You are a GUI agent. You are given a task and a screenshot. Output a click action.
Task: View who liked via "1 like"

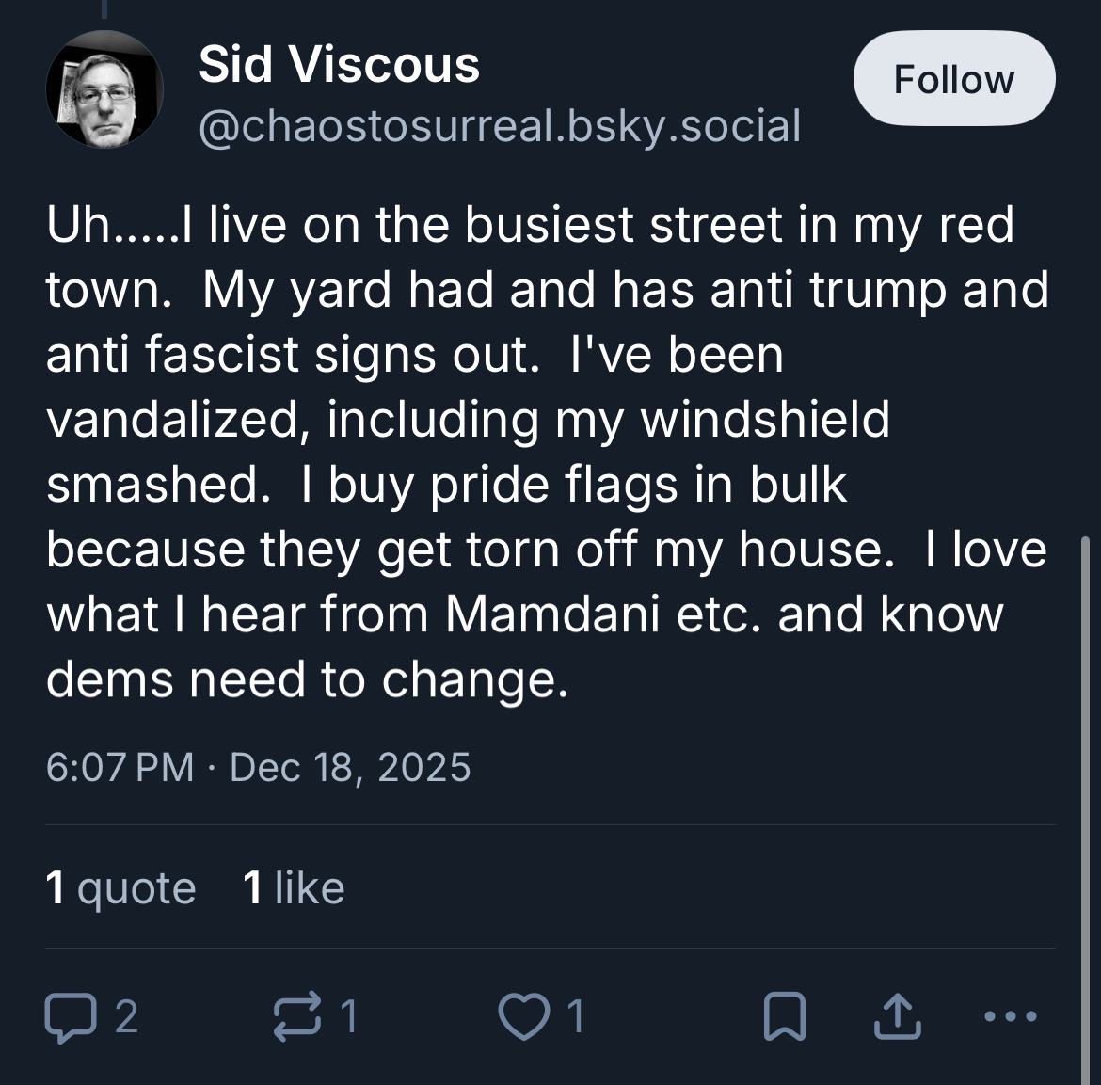pyautogui.click(x=294, y=887)
